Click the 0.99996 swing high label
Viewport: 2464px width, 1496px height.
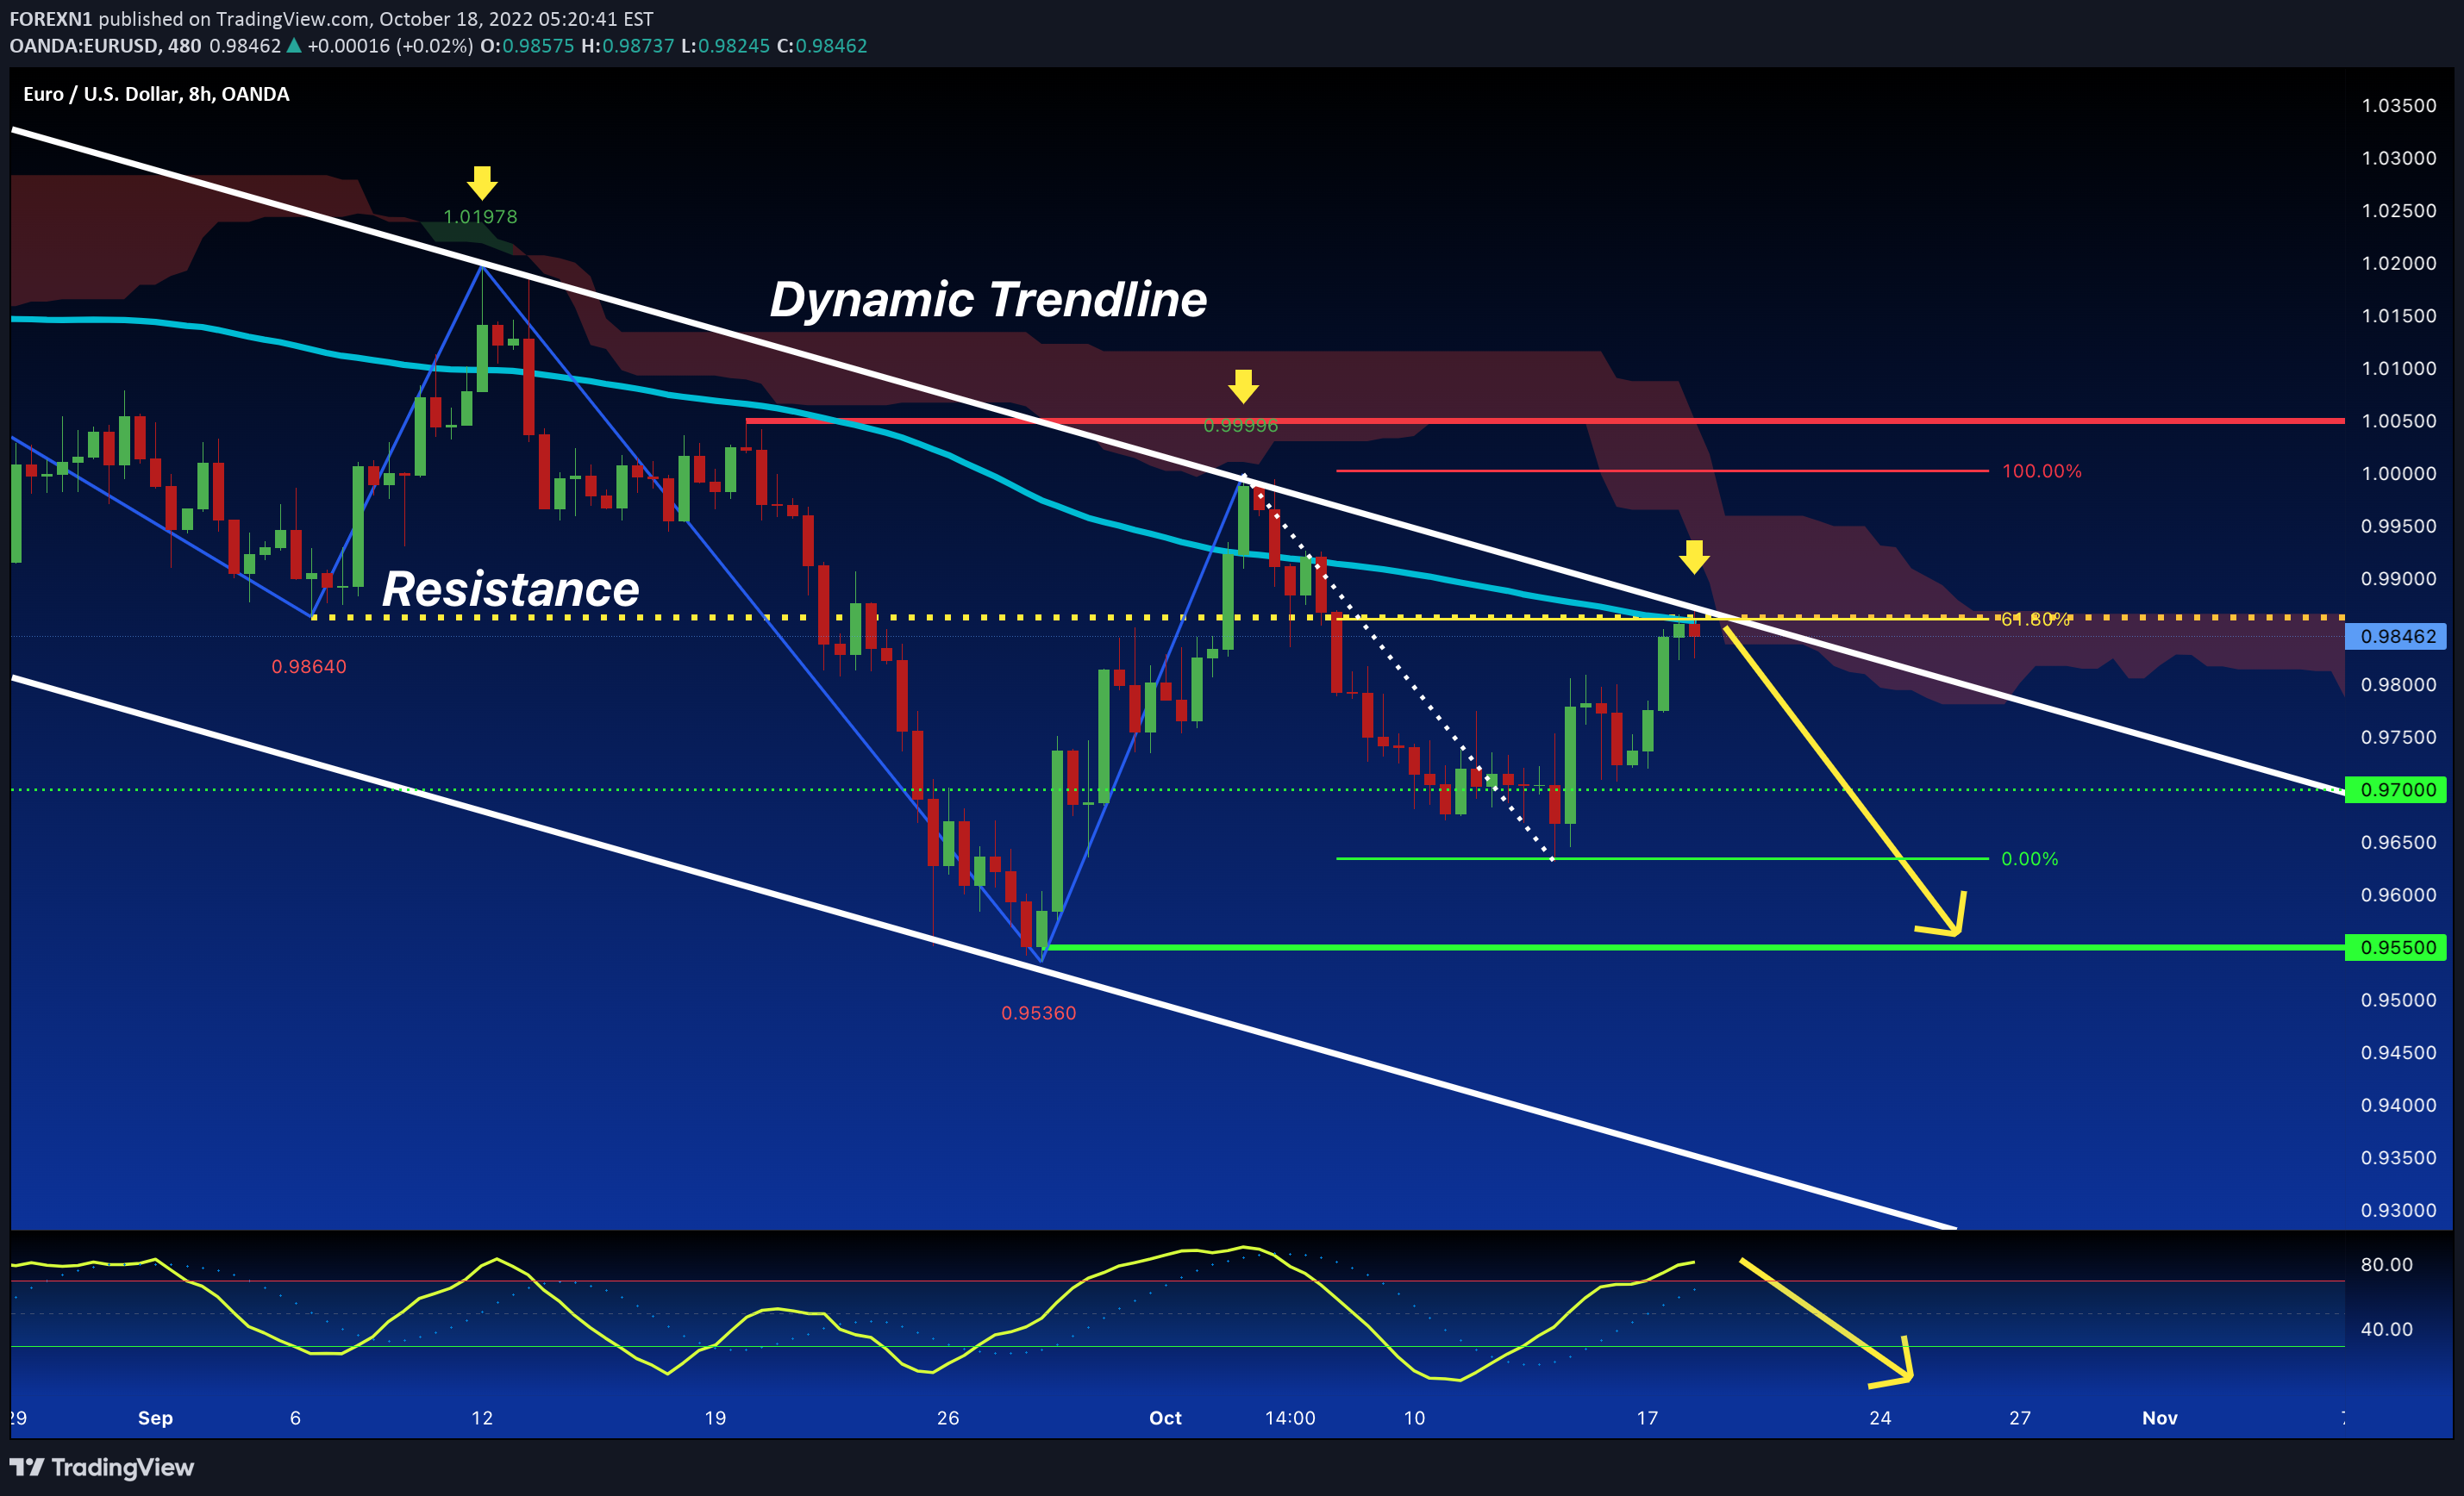[x=1240, y=426]
